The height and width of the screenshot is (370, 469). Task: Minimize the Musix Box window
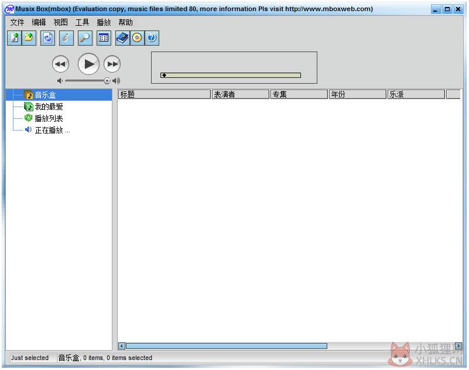[x=436, y=9]
